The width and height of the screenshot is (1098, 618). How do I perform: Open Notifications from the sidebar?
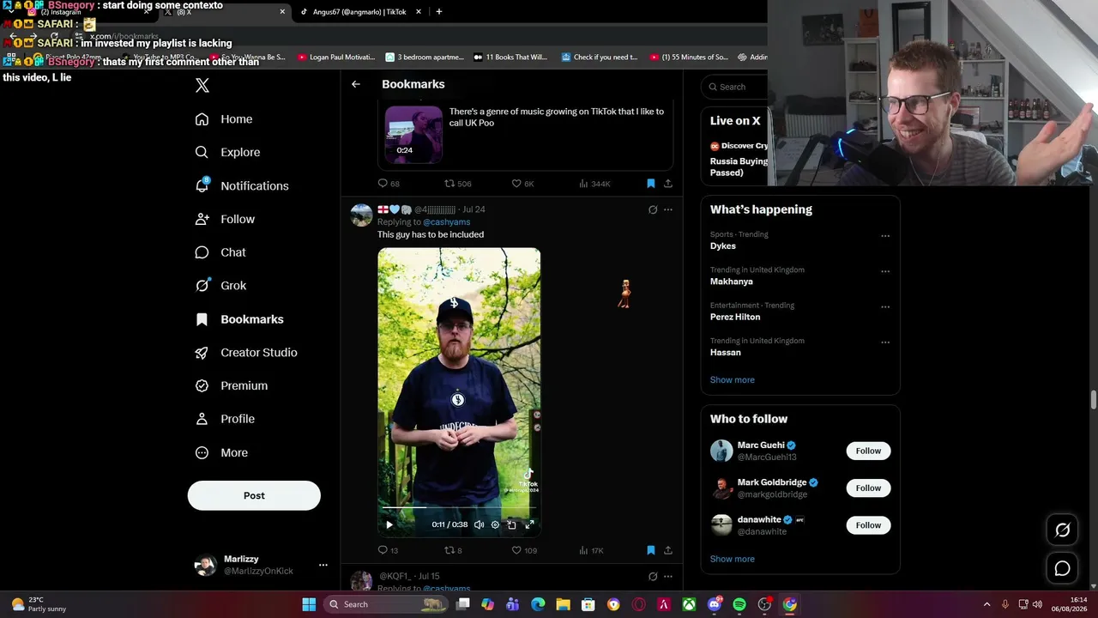242,185
